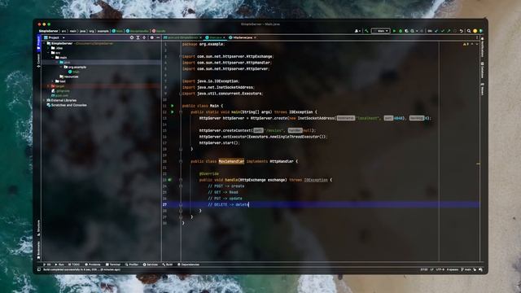Screen dimensions: 521x293
Task: Close the HttpServer.java tab
Action: point(255,37)
